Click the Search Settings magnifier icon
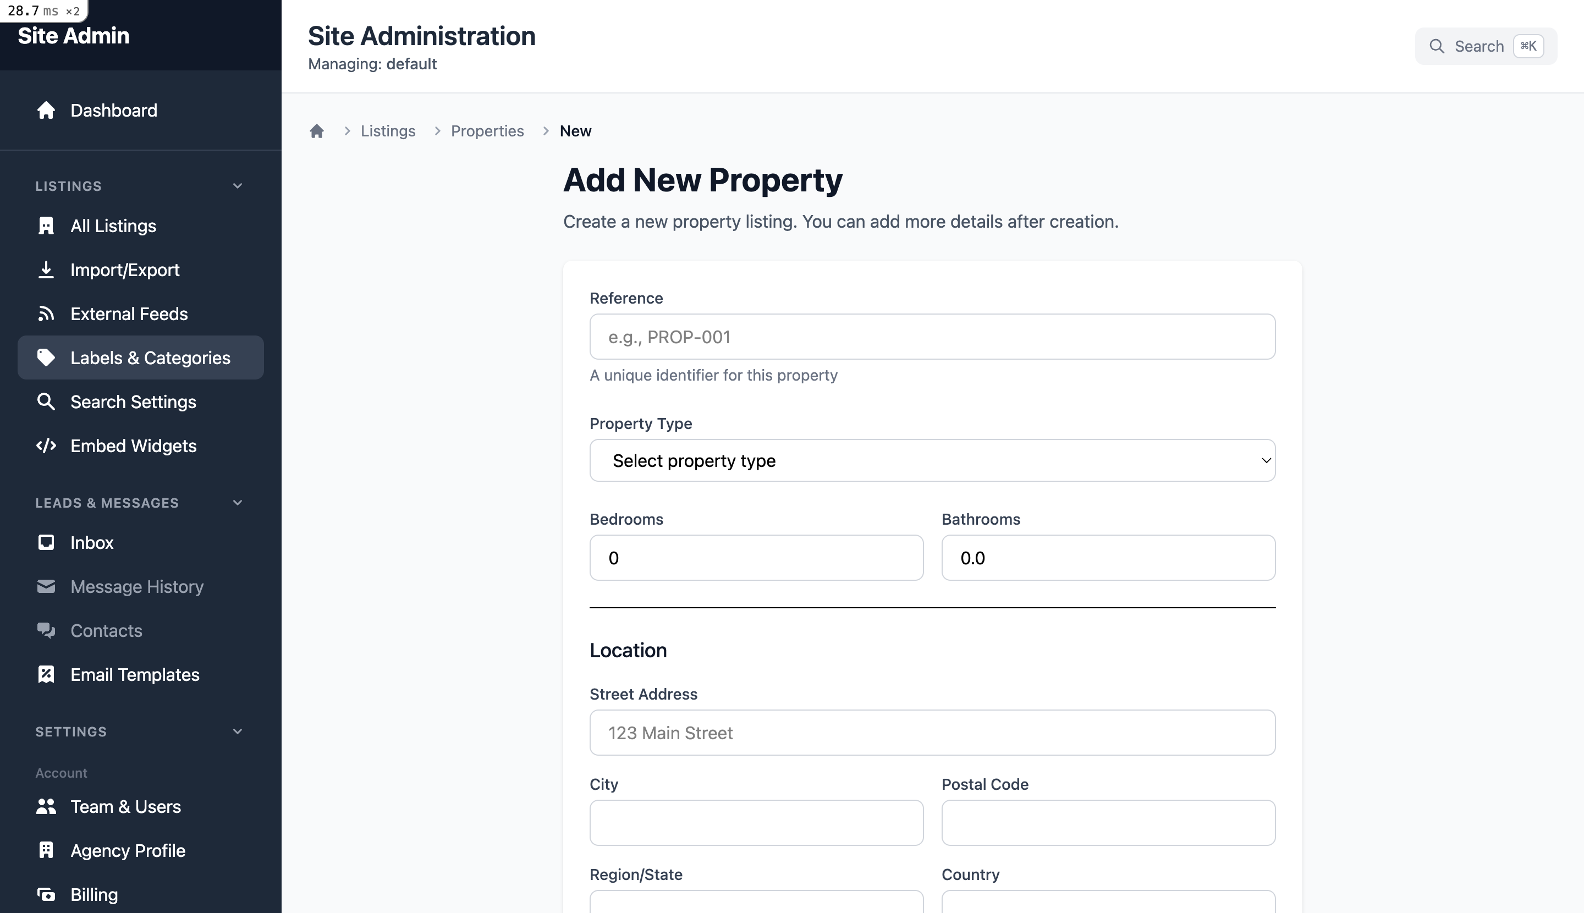The width and height of the screenshot is (1584, 913). click(x=46, y=402)
